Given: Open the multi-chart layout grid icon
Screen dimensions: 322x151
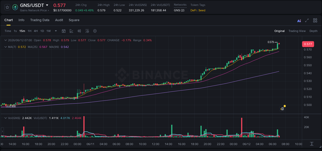Looking at the screenshot, I should (x=315, y=21).
